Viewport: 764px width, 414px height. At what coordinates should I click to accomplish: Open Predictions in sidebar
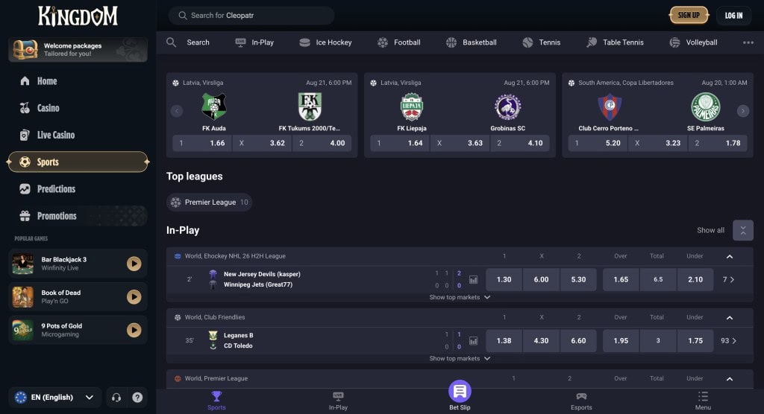[x=78, y=189]
